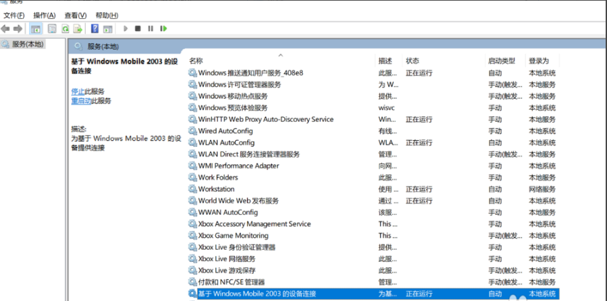The image size is (607, 301).
Task: Click the Start service play icon
Action: [126, 29]
